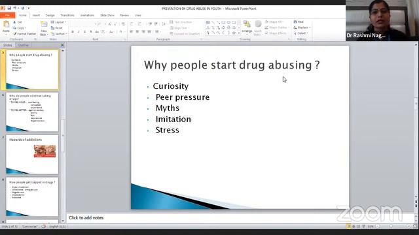The height and width of the screenshot is (235, 419).
Task: Select the oval shape in shapes gallery
Action: coord(228,23)
